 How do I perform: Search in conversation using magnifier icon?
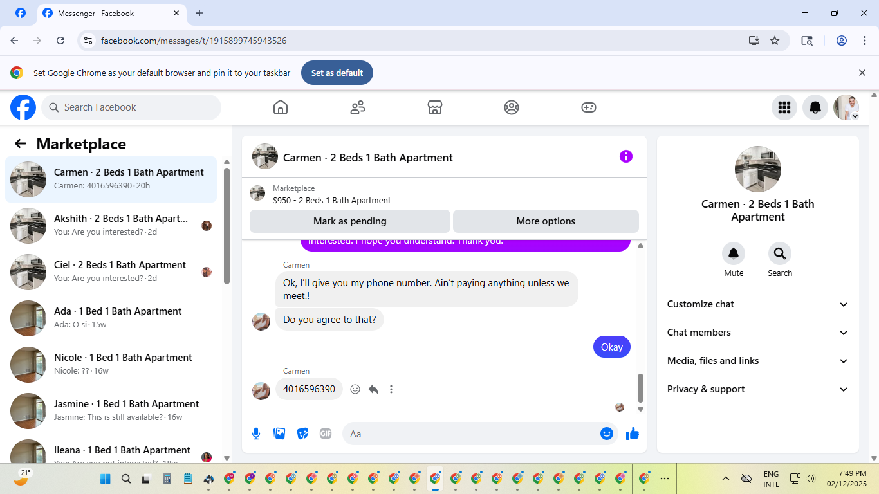click(x=780, y=253)
